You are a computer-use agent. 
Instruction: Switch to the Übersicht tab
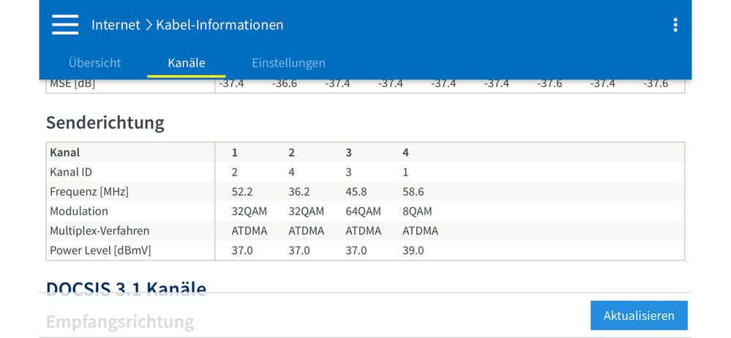(x=94, y=63)
